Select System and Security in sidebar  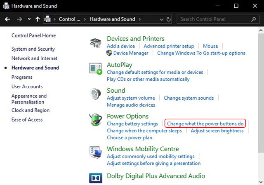click(x=33, y=49)
